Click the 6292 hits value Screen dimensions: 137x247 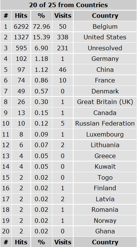pyautogui.click(x=21, y=26)
